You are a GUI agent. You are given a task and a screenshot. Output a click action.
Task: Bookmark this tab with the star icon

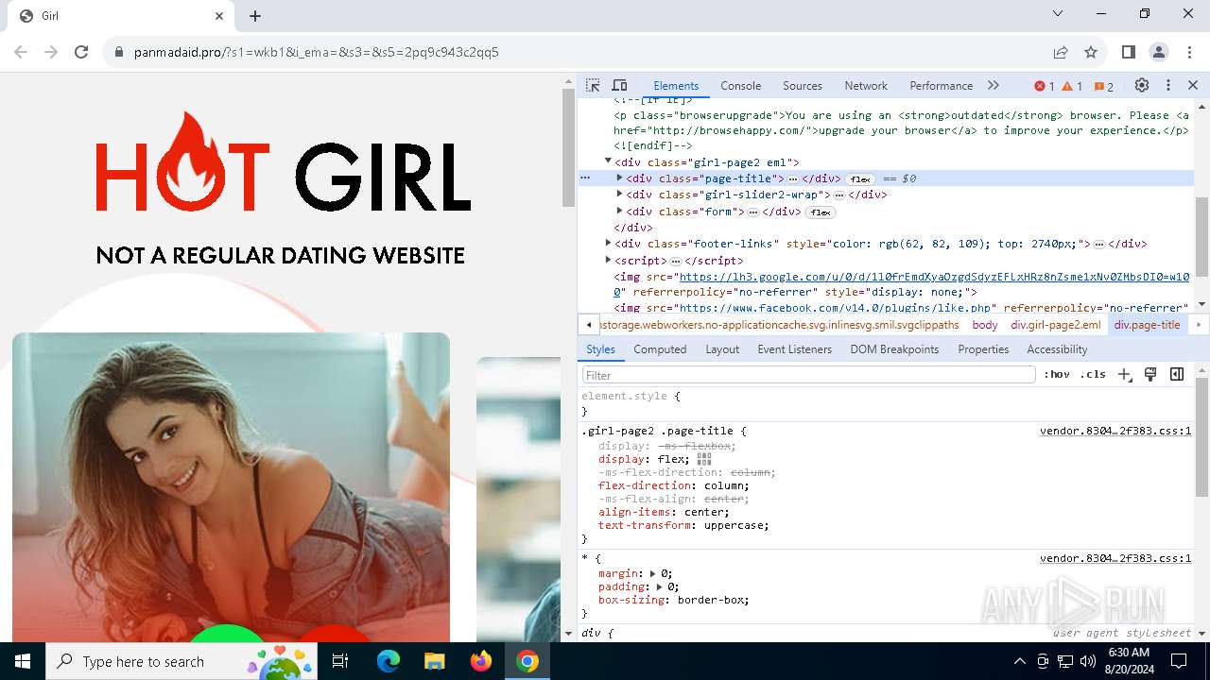(x=1091, y=52)
